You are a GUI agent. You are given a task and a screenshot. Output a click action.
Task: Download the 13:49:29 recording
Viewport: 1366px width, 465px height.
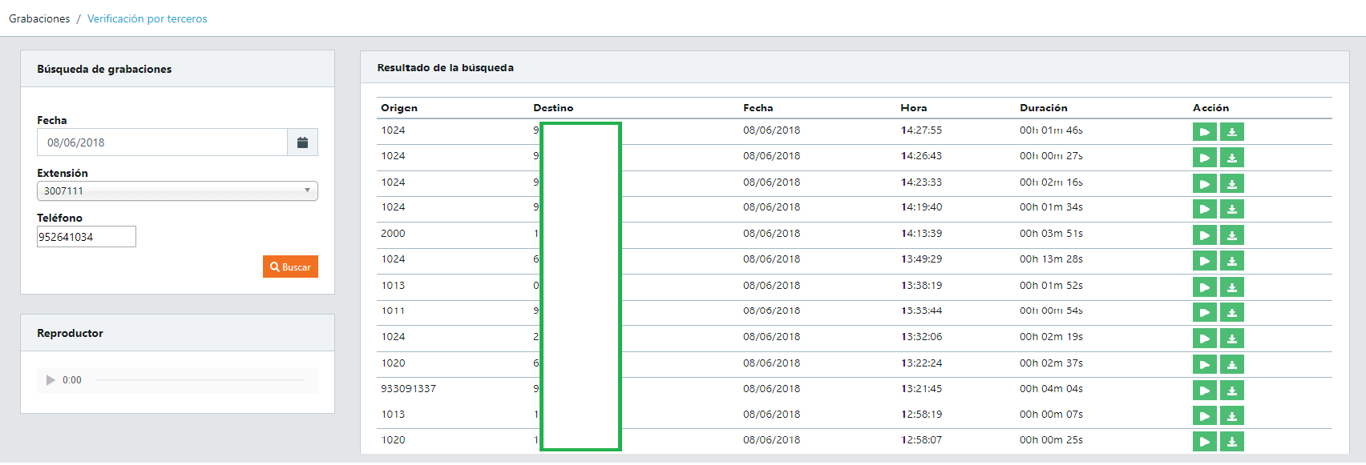click(1231, 261)
